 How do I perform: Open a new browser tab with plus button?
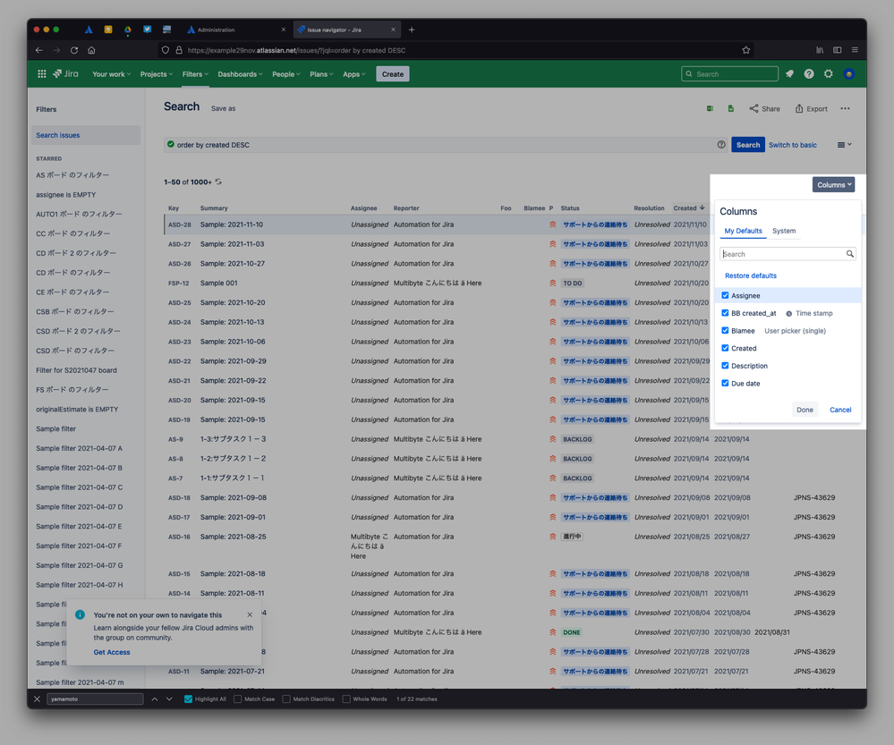(412, 30)
